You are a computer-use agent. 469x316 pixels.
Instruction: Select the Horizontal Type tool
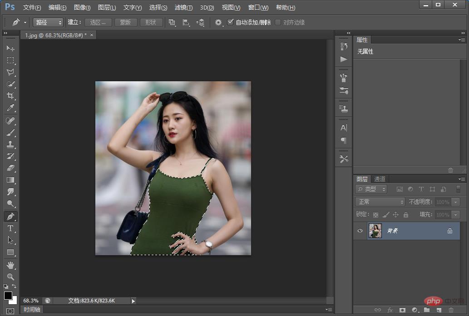click(x=10, y=228)
